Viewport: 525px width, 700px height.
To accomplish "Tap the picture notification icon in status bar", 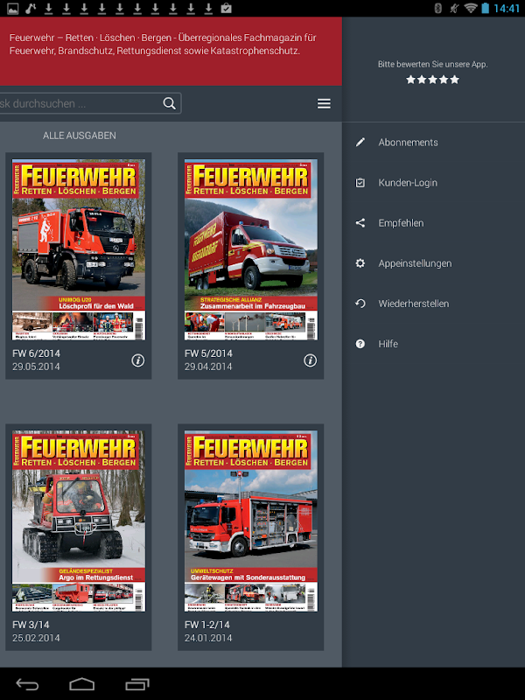I will tap(12, 8).
